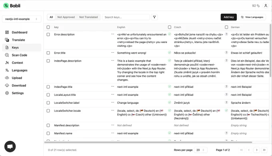The width and height of the screenshot is (272, 156).
Task: Check the Manifest.name row checkbox
Action: click(48, 133)
